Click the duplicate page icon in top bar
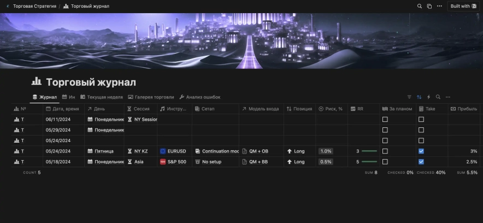The width and height of the screenshot is (483, 223). point(429,6)
